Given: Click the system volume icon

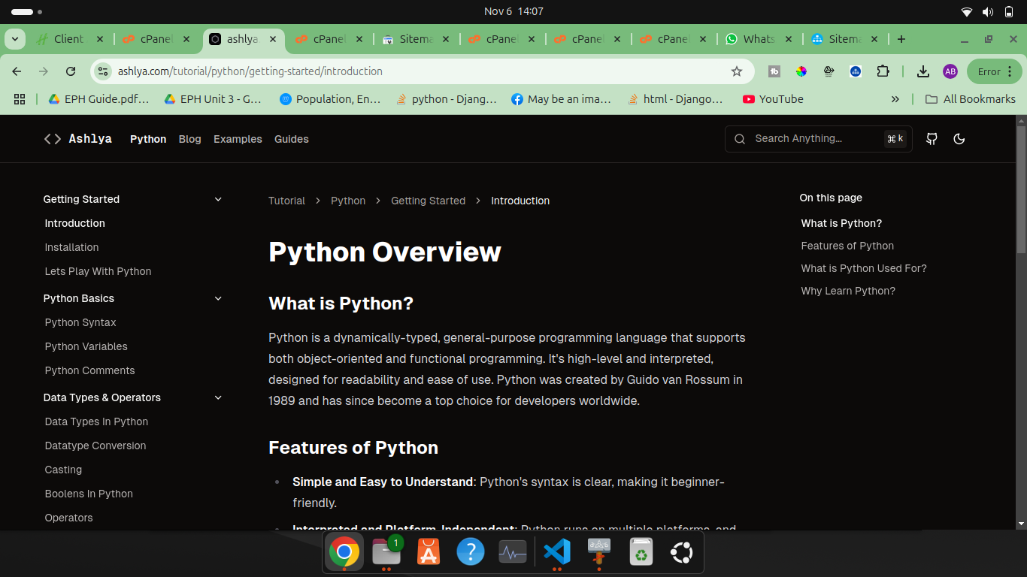Looking at the screenshot, I should click(x=987, y=11).
